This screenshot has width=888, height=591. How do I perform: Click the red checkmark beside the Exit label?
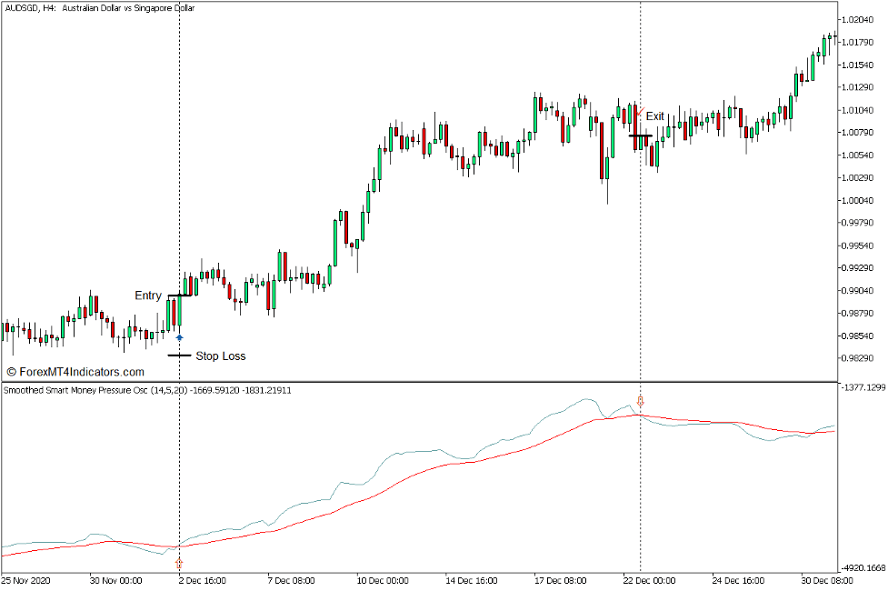click(x=639, y=110)
